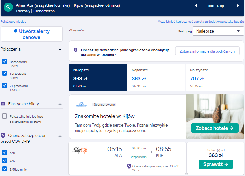Click the Skyscanner sponsored logo

pos(81,104)
